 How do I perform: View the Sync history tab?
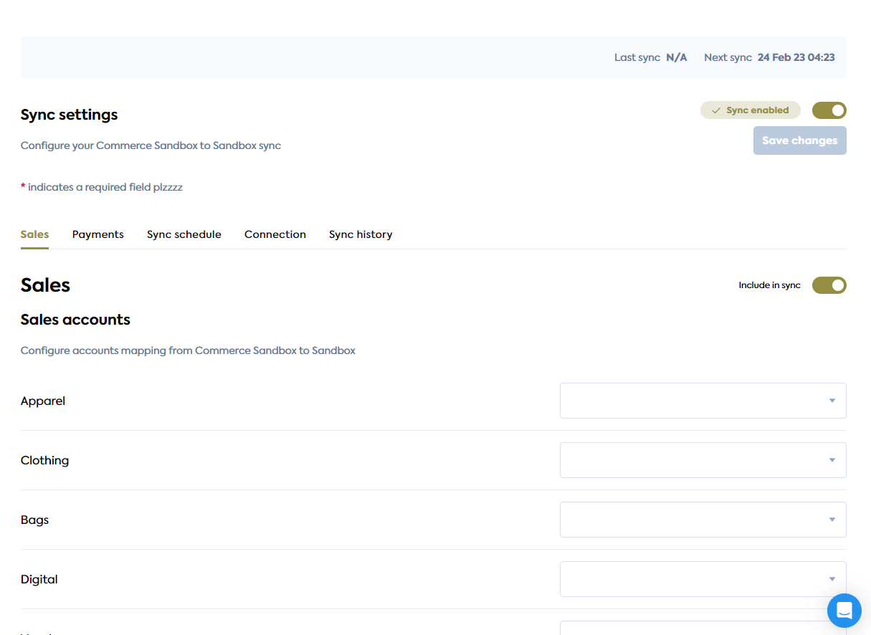point(360,234)
